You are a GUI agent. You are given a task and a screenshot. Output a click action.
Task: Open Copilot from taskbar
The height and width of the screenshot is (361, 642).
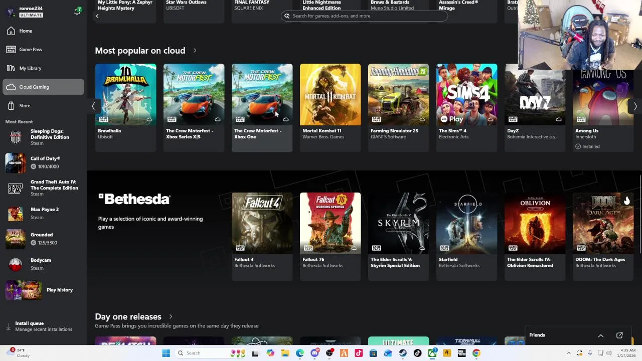[270, 353]
